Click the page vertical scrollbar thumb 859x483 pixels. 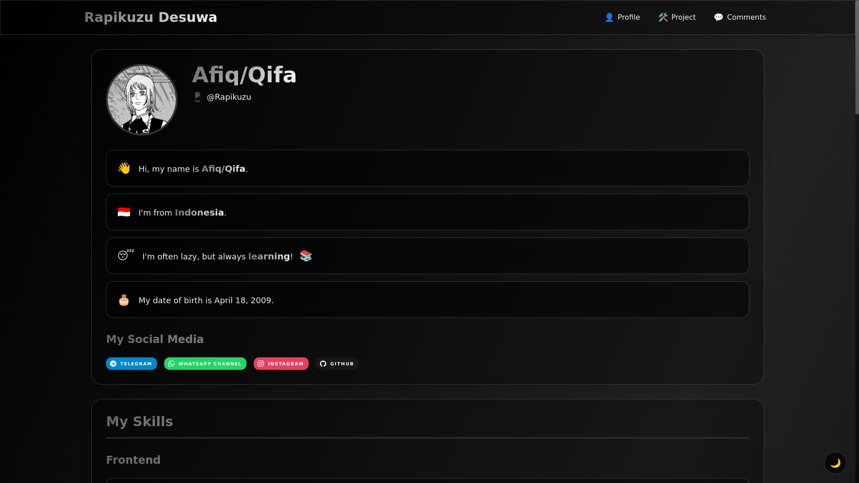(857, 57)
